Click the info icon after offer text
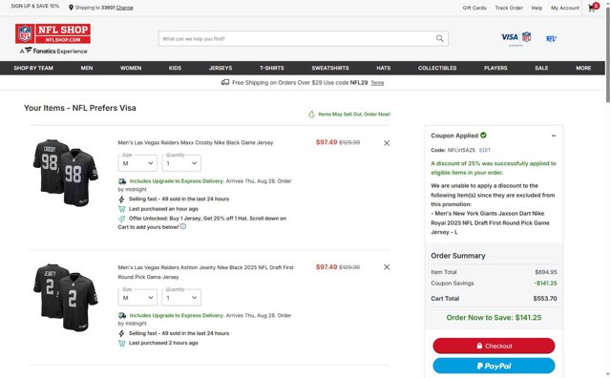The height and width of the screenshot is (378, 611). pyautogui.click(x=182, y=226)
